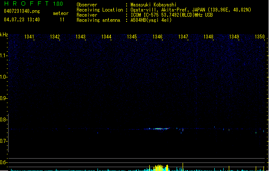Click the 1.1 kHz frequency axis label
This screenshot has width=269, height=171.
click(3, 56)
